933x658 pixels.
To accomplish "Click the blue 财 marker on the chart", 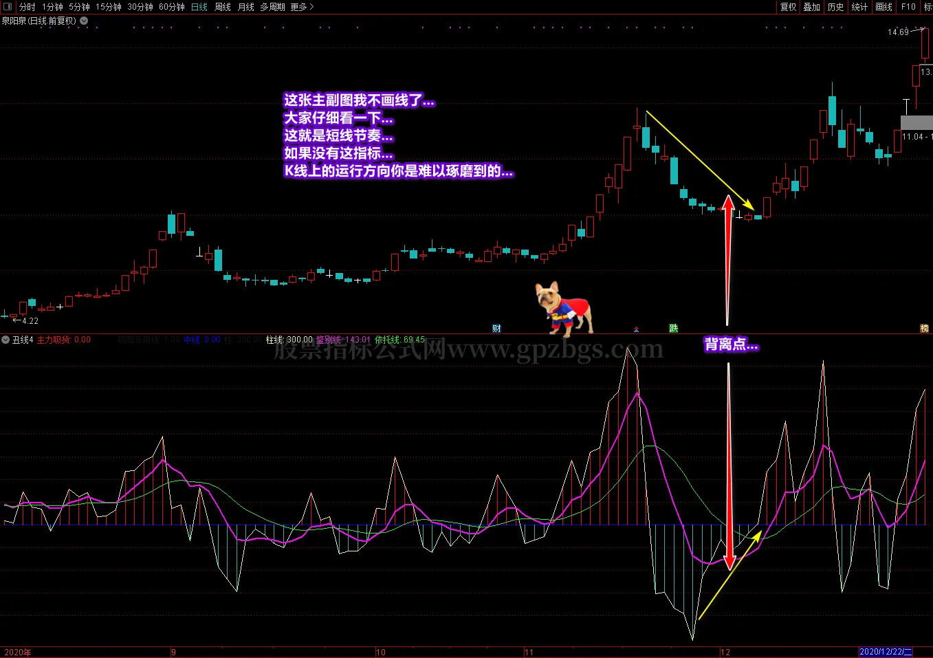I will (x=496, y=329).
